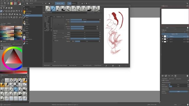This screenshot has width=189, height=106.
Task: Click the brush editor scratchpad preview
Action: [116, 36]
